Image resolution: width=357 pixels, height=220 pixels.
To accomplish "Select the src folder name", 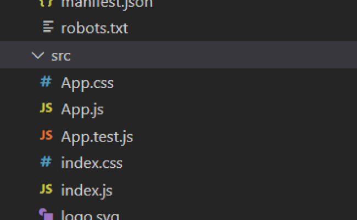I will point(61,56).
